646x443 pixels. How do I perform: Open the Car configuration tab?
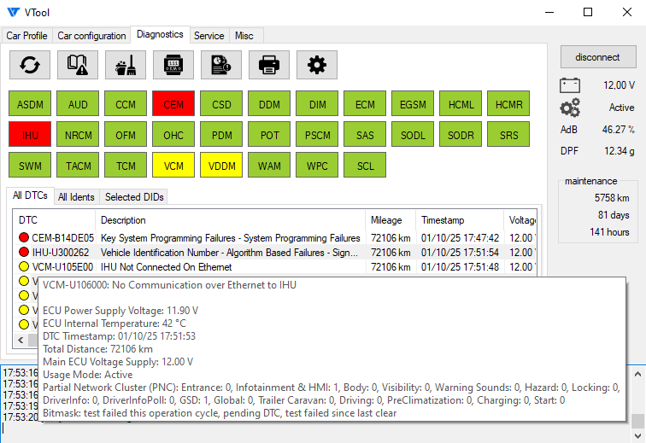pyautogui.click(x=91, y=36)
